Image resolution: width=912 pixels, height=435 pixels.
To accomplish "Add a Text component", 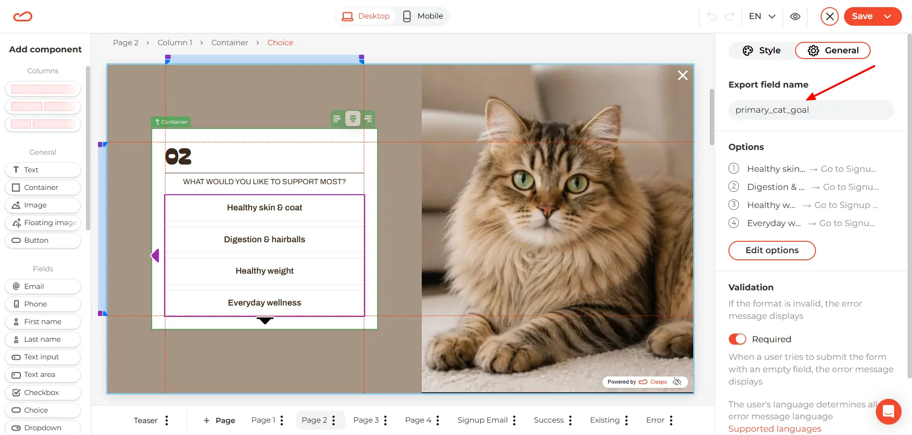I will click(43, 170).
